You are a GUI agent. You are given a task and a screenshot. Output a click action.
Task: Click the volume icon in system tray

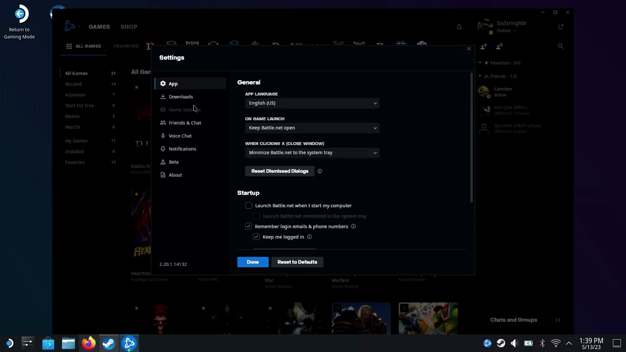(514, 343)
